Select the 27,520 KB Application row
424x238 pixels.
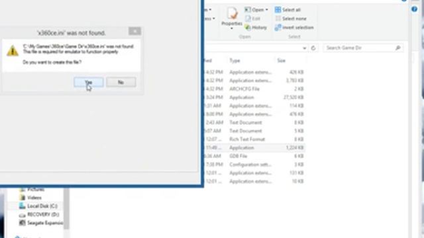[254, 97]
